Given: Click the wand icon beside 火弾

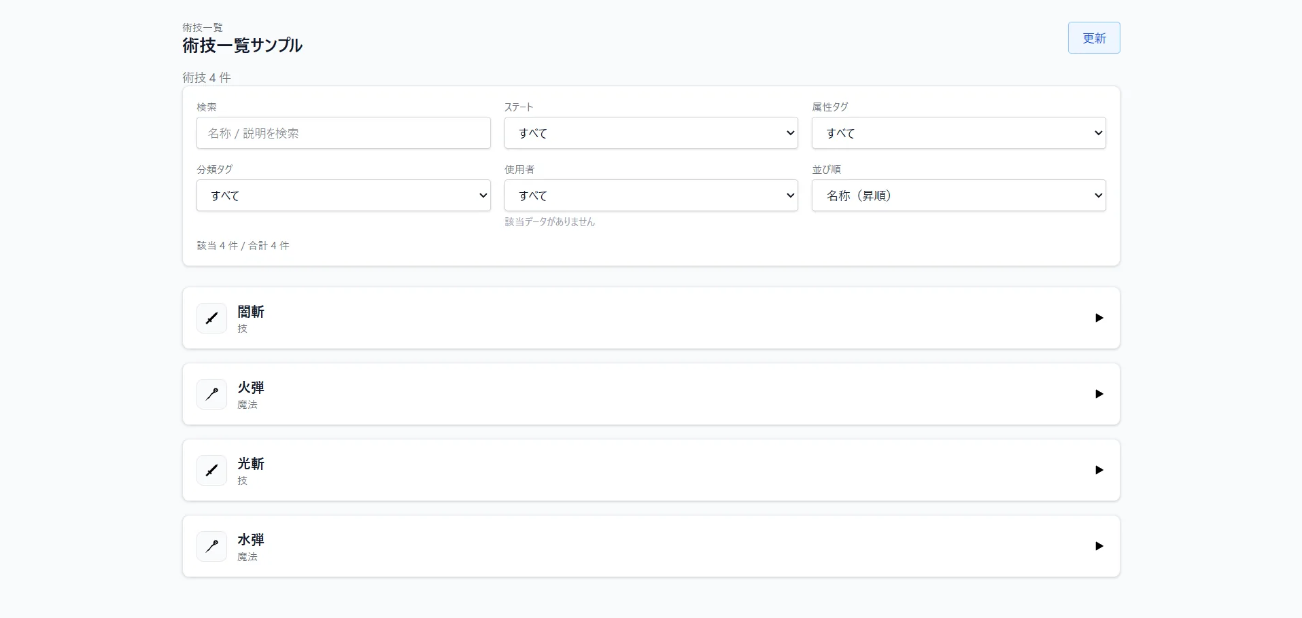Looking at the screenshot, I should [x=211, y=394].
